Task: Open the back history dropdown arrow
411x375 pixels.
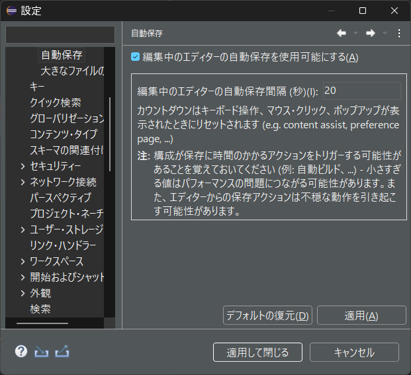Action: pyautogui.click(x=355, y=33)
